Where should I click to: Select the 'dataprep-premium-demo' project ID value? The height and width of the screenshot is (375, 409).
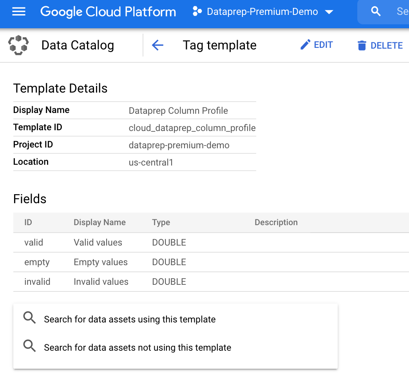[x=179, y=145]
